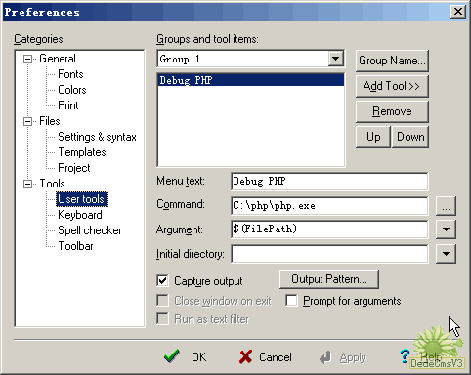Remove the selected tool
The height and width of the screenshot is (375, 471).
(x=392, y=111)
